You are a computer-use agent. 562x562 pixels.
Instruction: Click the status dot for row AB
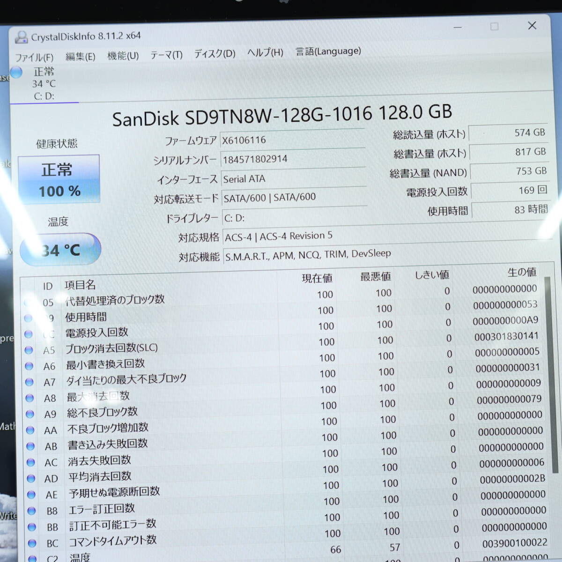pyautogui.click(x=30, y=446)
